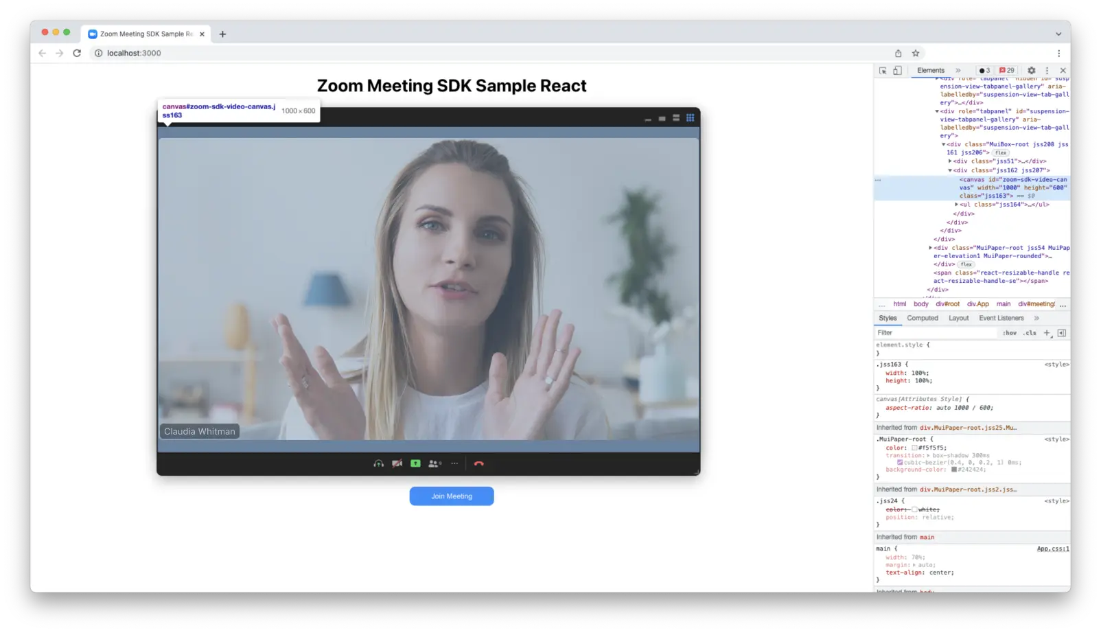Switch to the Computed tab
Image resolution: width=1101 pixels, height=633 pixels.
[x=922, y=318]
